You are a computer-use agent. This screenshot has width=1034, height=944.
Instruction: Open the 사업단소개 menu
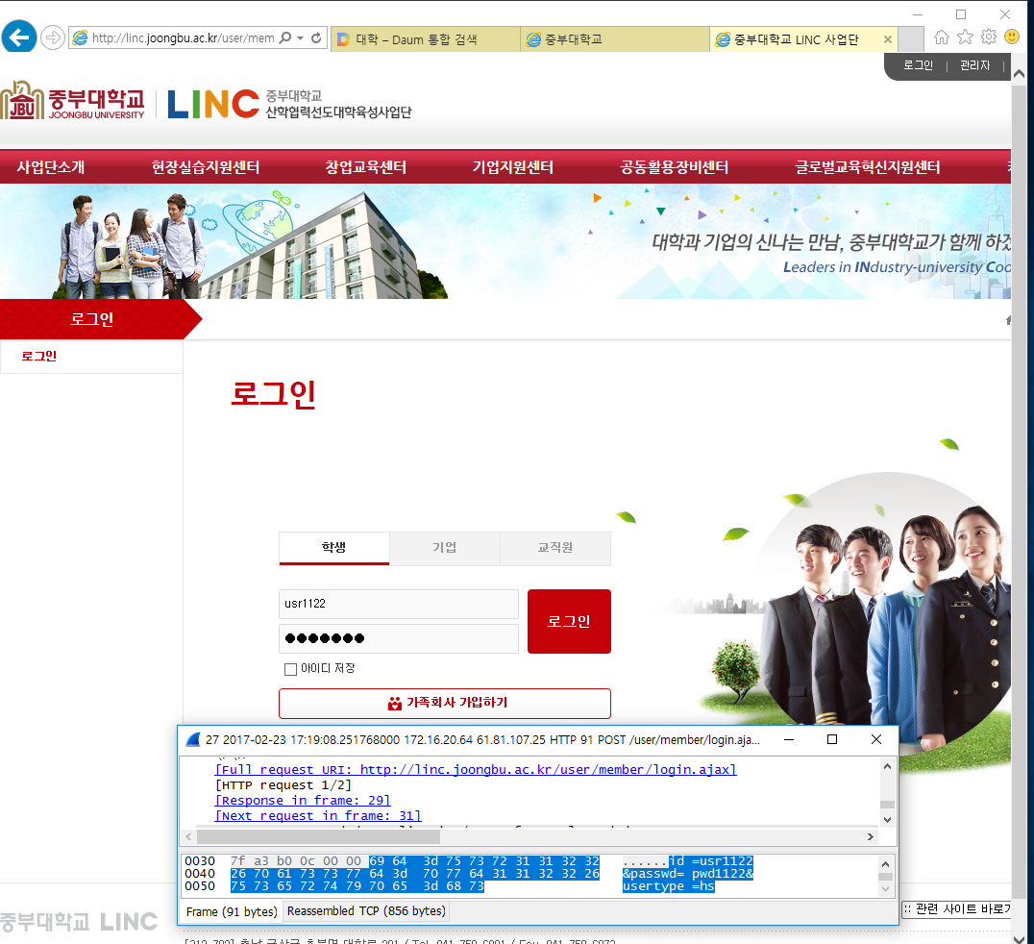pos(51,167)
